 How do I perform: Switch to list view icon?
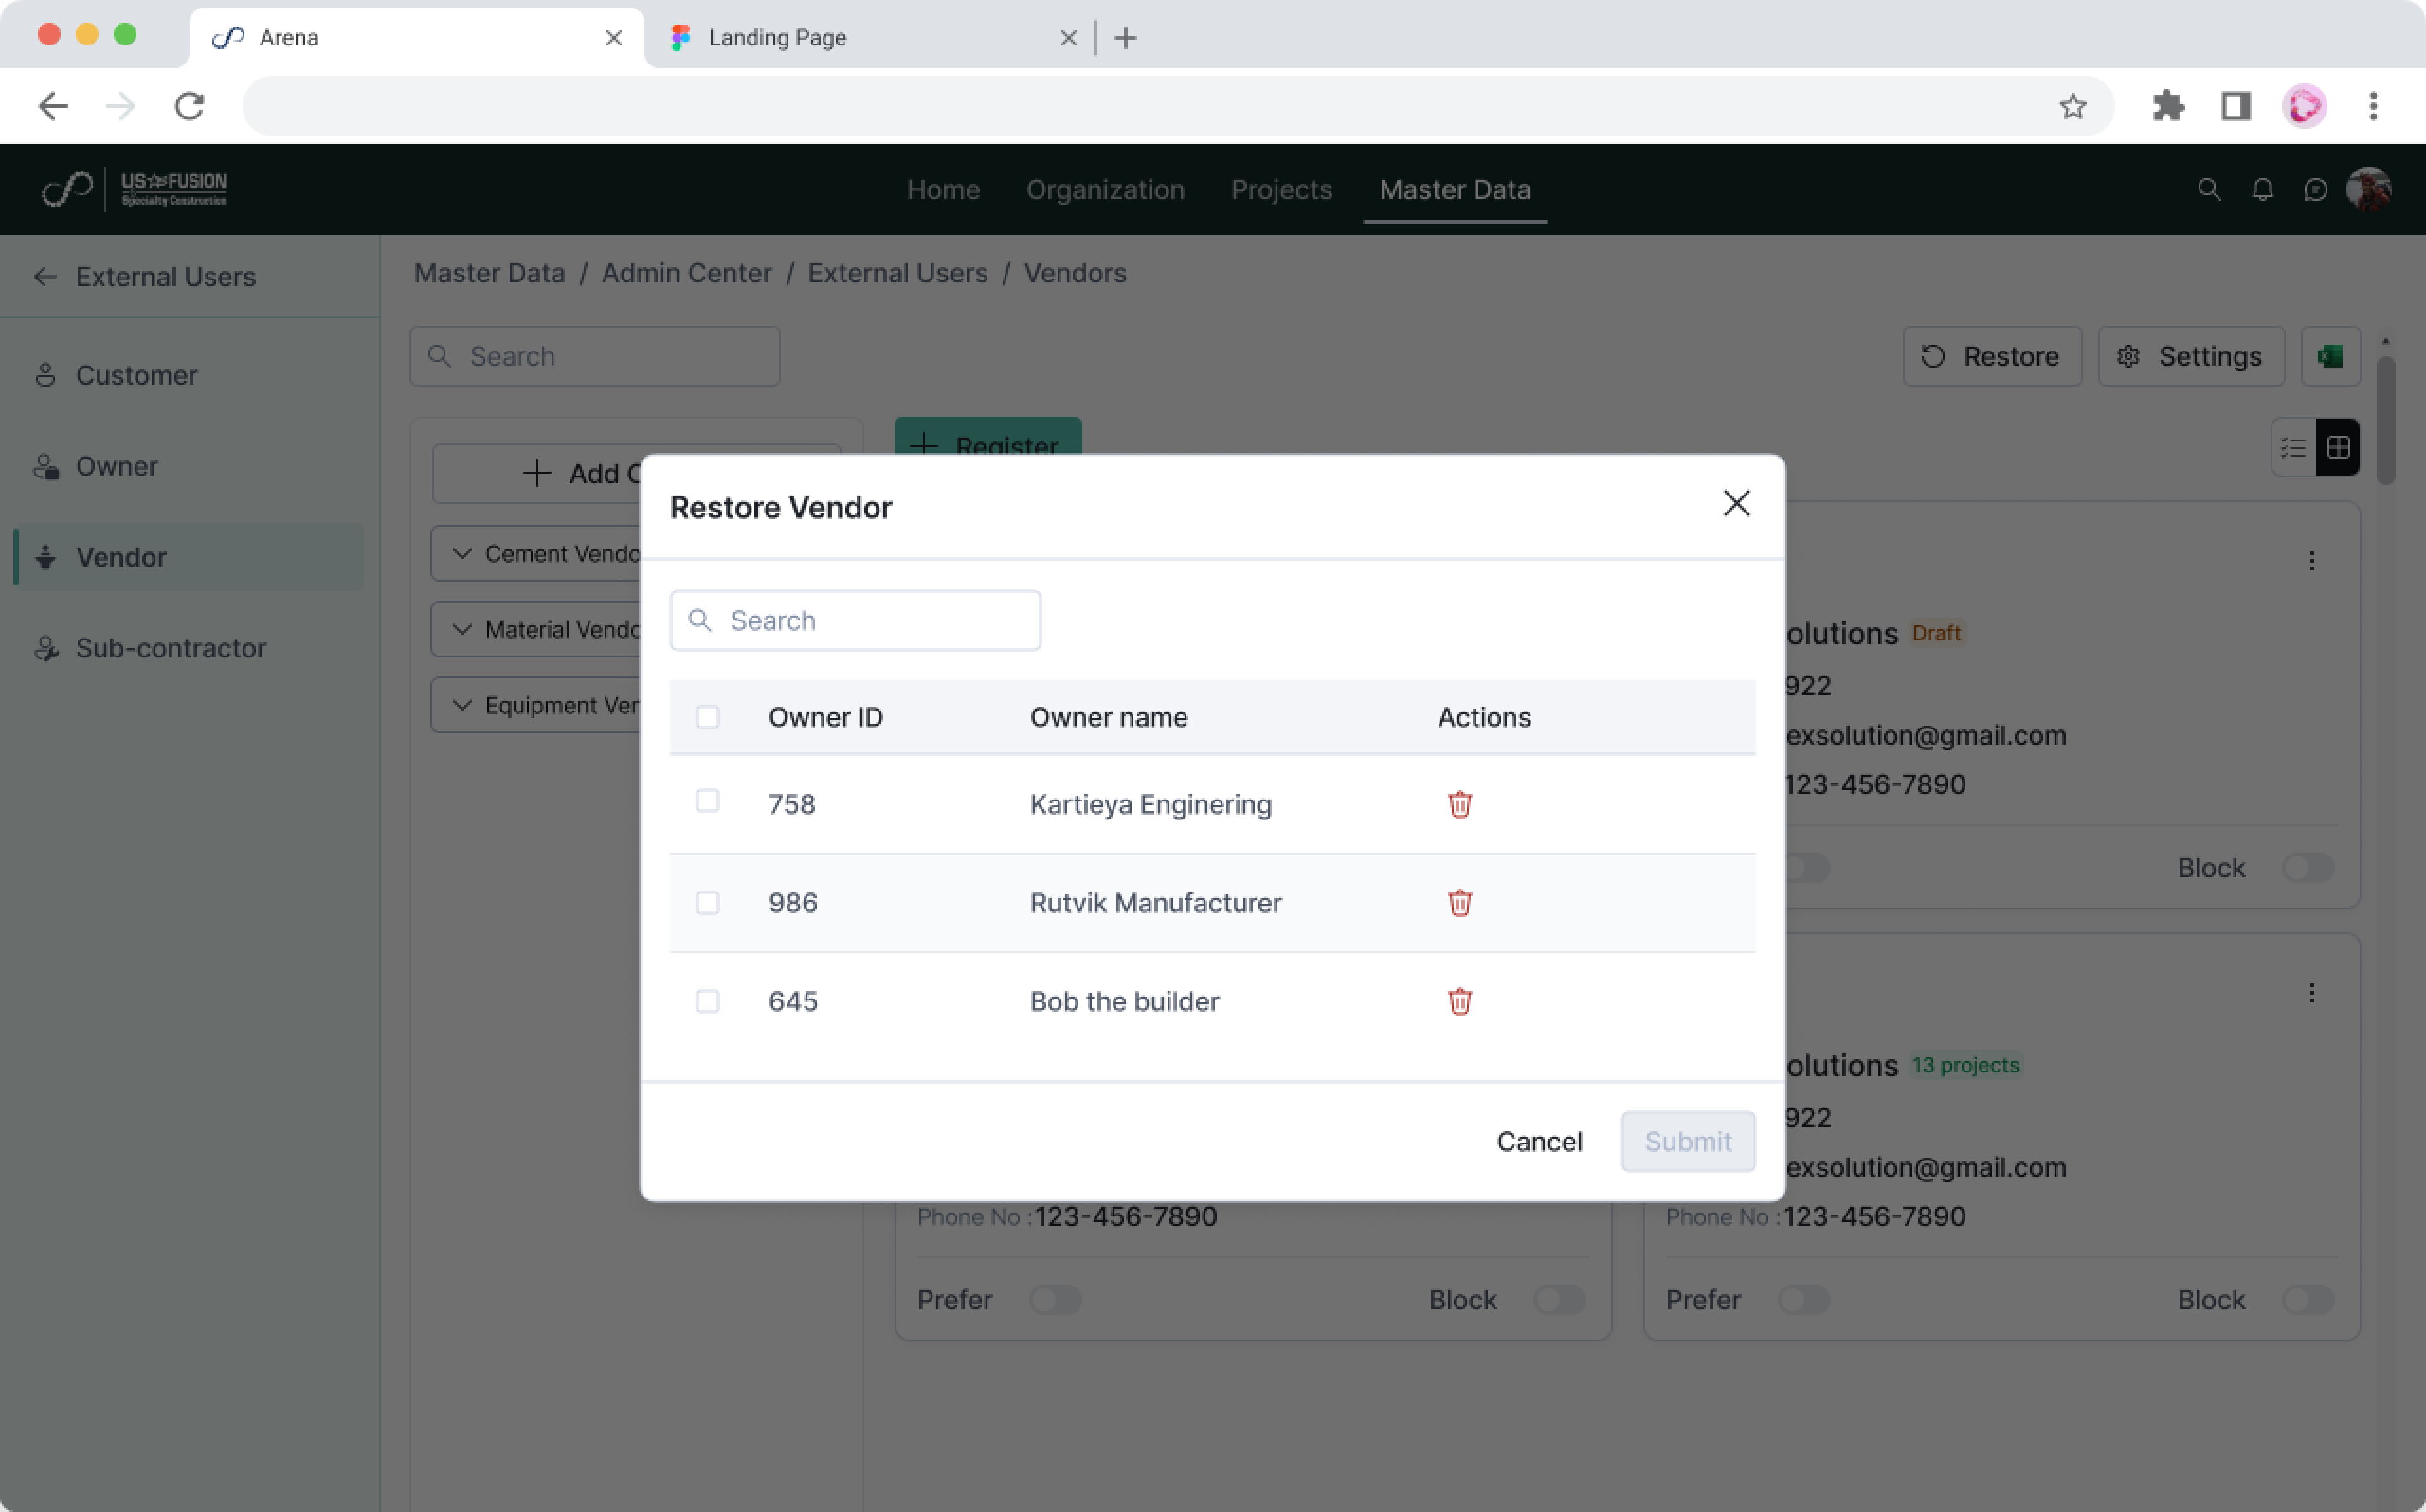coord(2293,448)
